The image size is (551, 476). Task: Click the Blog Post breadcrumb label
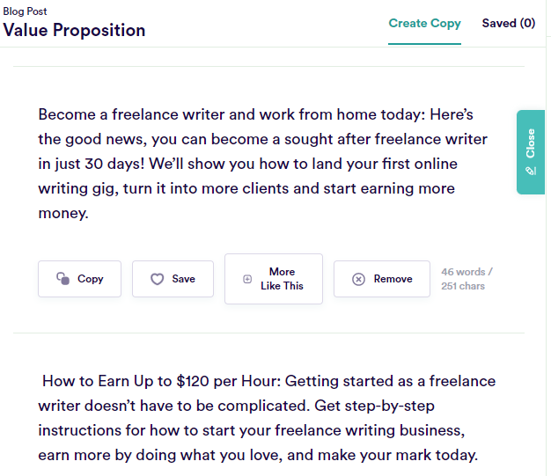[x=25, y=11]
